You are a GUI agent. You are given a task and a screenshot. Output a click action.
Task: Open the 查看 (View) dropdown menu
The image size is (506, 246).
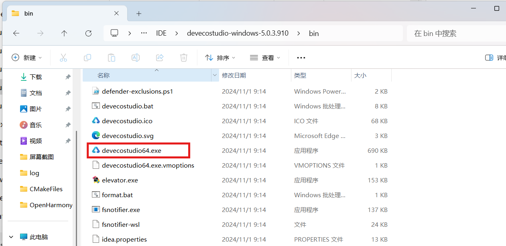(265, 58)
